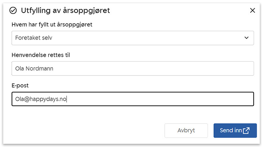Click the "Foretaket selv" selected value text

(34, 38)
